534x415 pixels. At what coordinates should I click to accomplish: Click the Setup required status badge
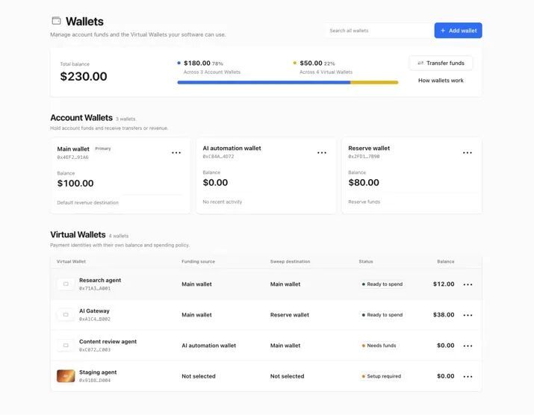tap(382, 376)
